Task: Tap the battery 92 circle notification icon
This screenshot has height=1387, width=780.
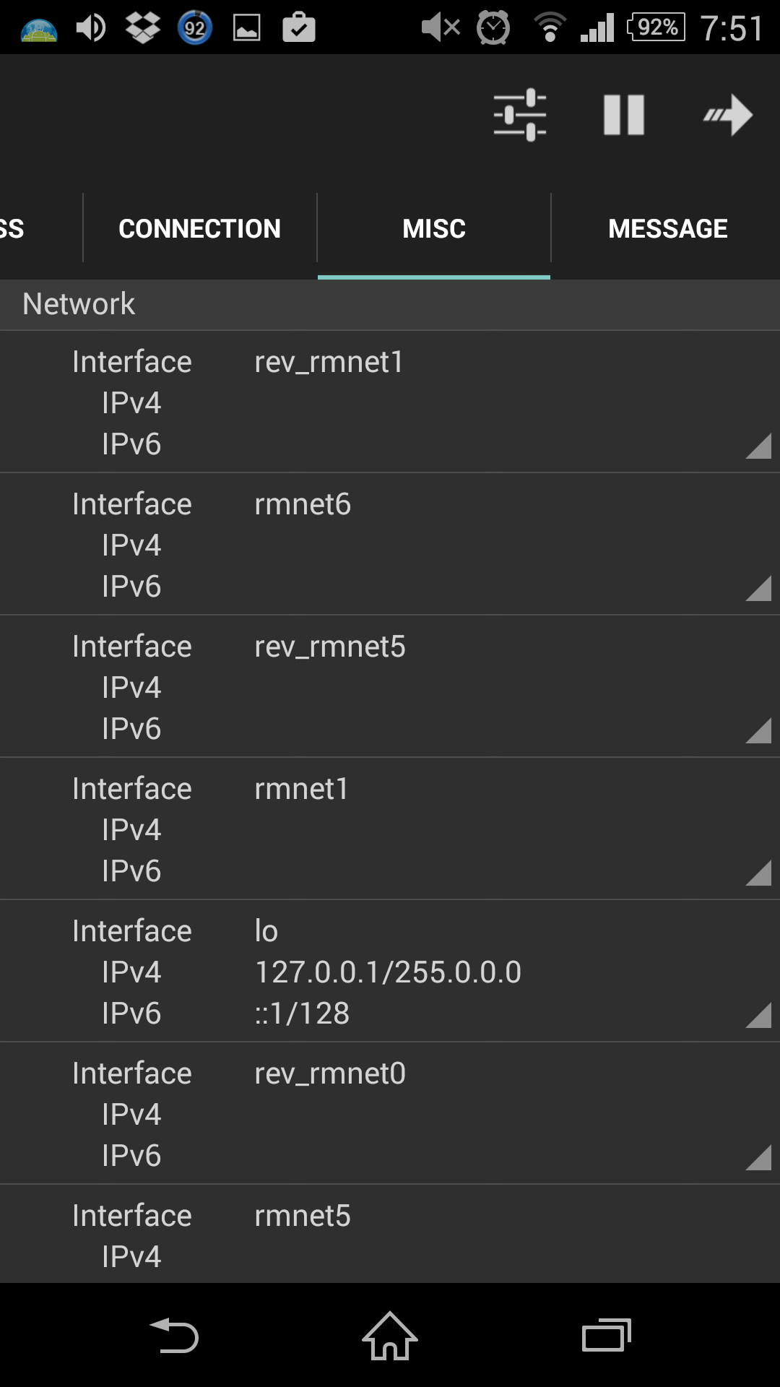Action: [x=195, y=28]
